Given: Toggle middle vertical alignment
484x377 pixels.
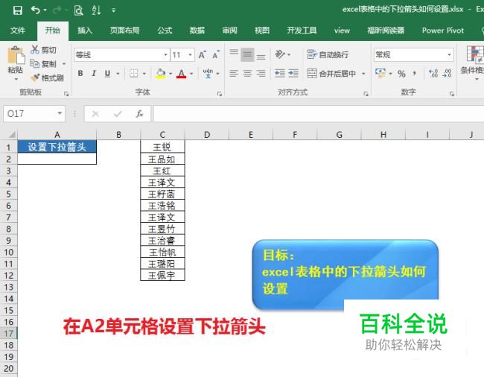Looking at the screenshot, I should 247,54.
